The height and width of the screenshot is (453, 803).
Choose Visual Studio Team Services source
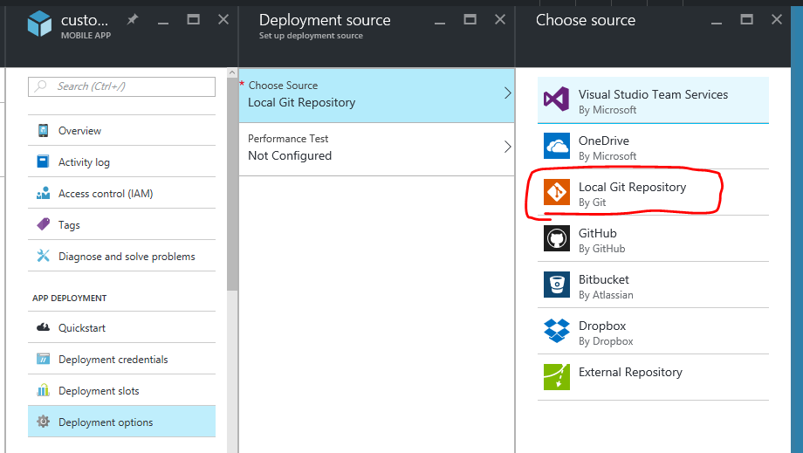coord(653,100)
